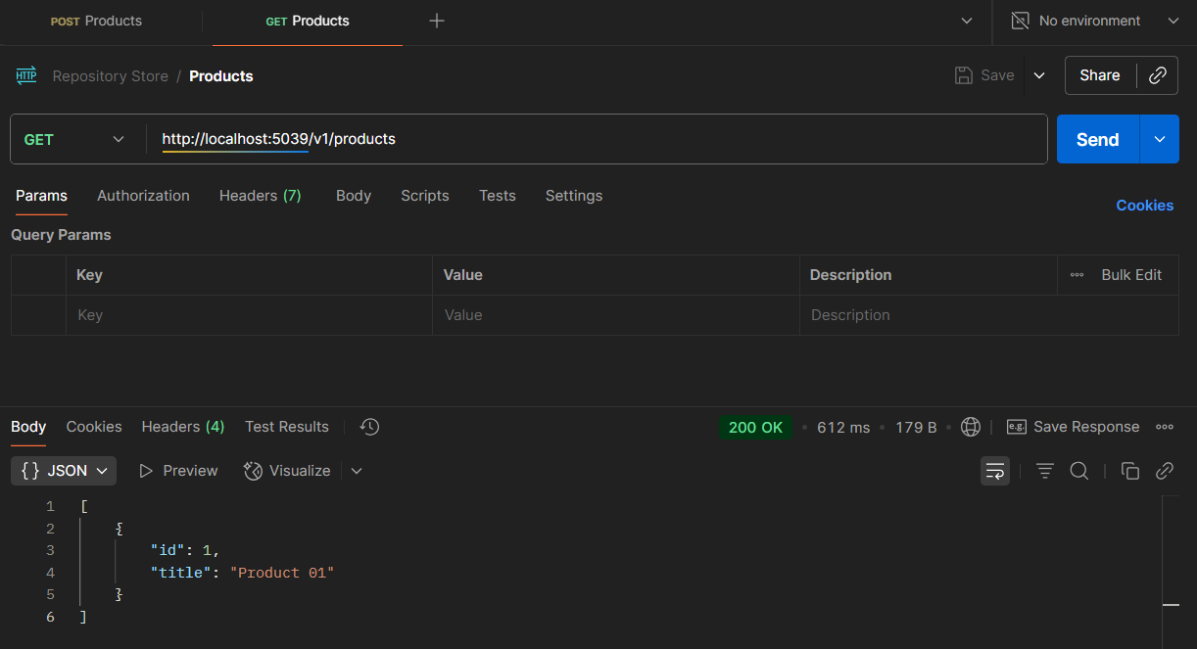Click the Bulk Edit button
The width and height of the screenshot is (1197, 649).
click(x=1130, y=275)
